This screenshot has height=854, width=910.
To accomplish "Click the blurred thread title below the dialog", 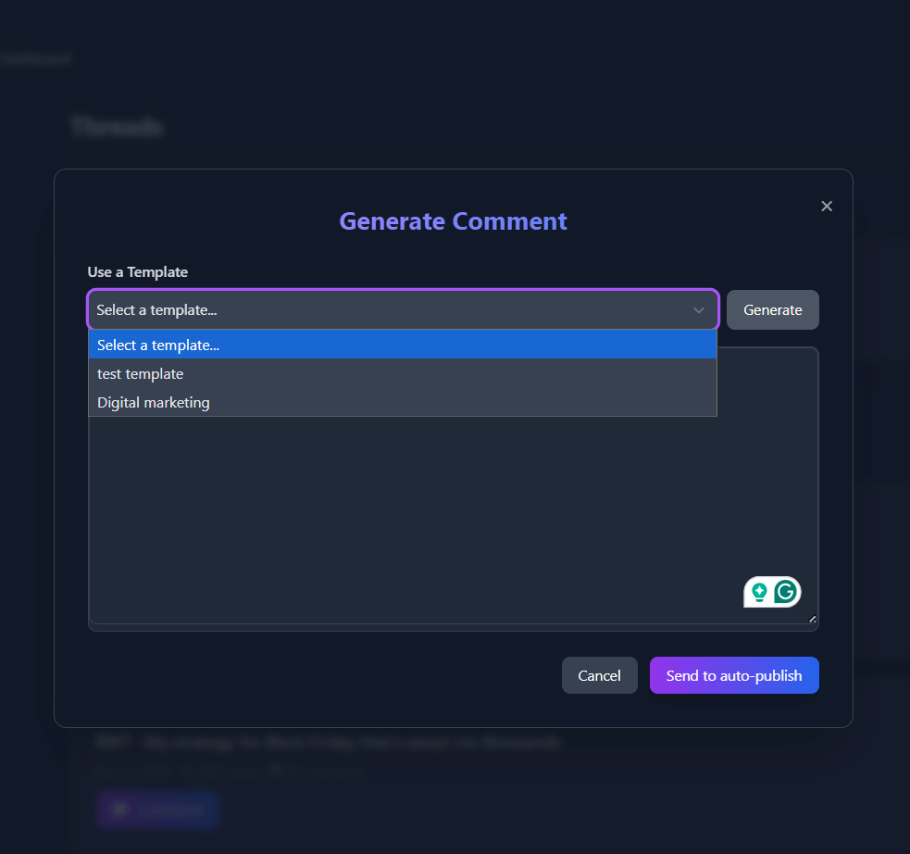I will pos(328,743).
